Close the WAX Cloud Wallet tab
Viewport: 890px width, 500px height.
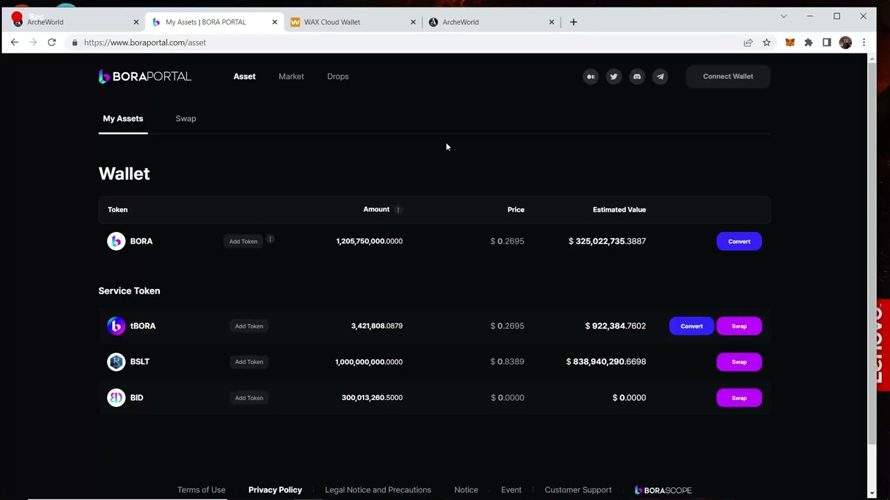click(413, 22)
